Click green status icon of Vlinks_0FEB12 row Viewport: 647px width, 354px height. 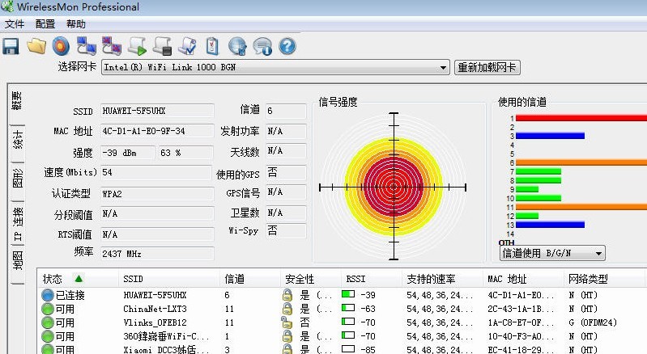pos(48,322)
